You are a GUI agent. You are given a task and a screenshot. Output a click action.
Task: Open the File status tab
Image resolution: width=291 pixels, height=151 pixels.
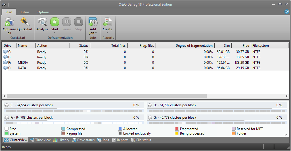click(141, 140)
